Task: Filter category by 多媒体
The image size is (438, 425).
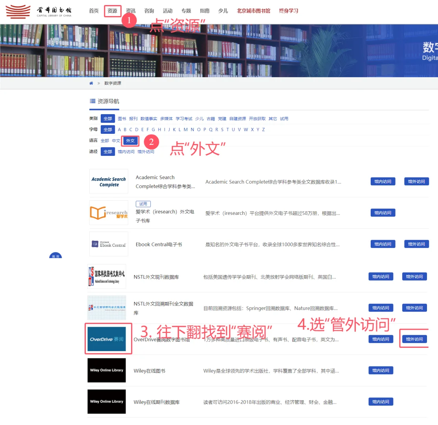Action: pyautogui.click(x=166, y=119)
